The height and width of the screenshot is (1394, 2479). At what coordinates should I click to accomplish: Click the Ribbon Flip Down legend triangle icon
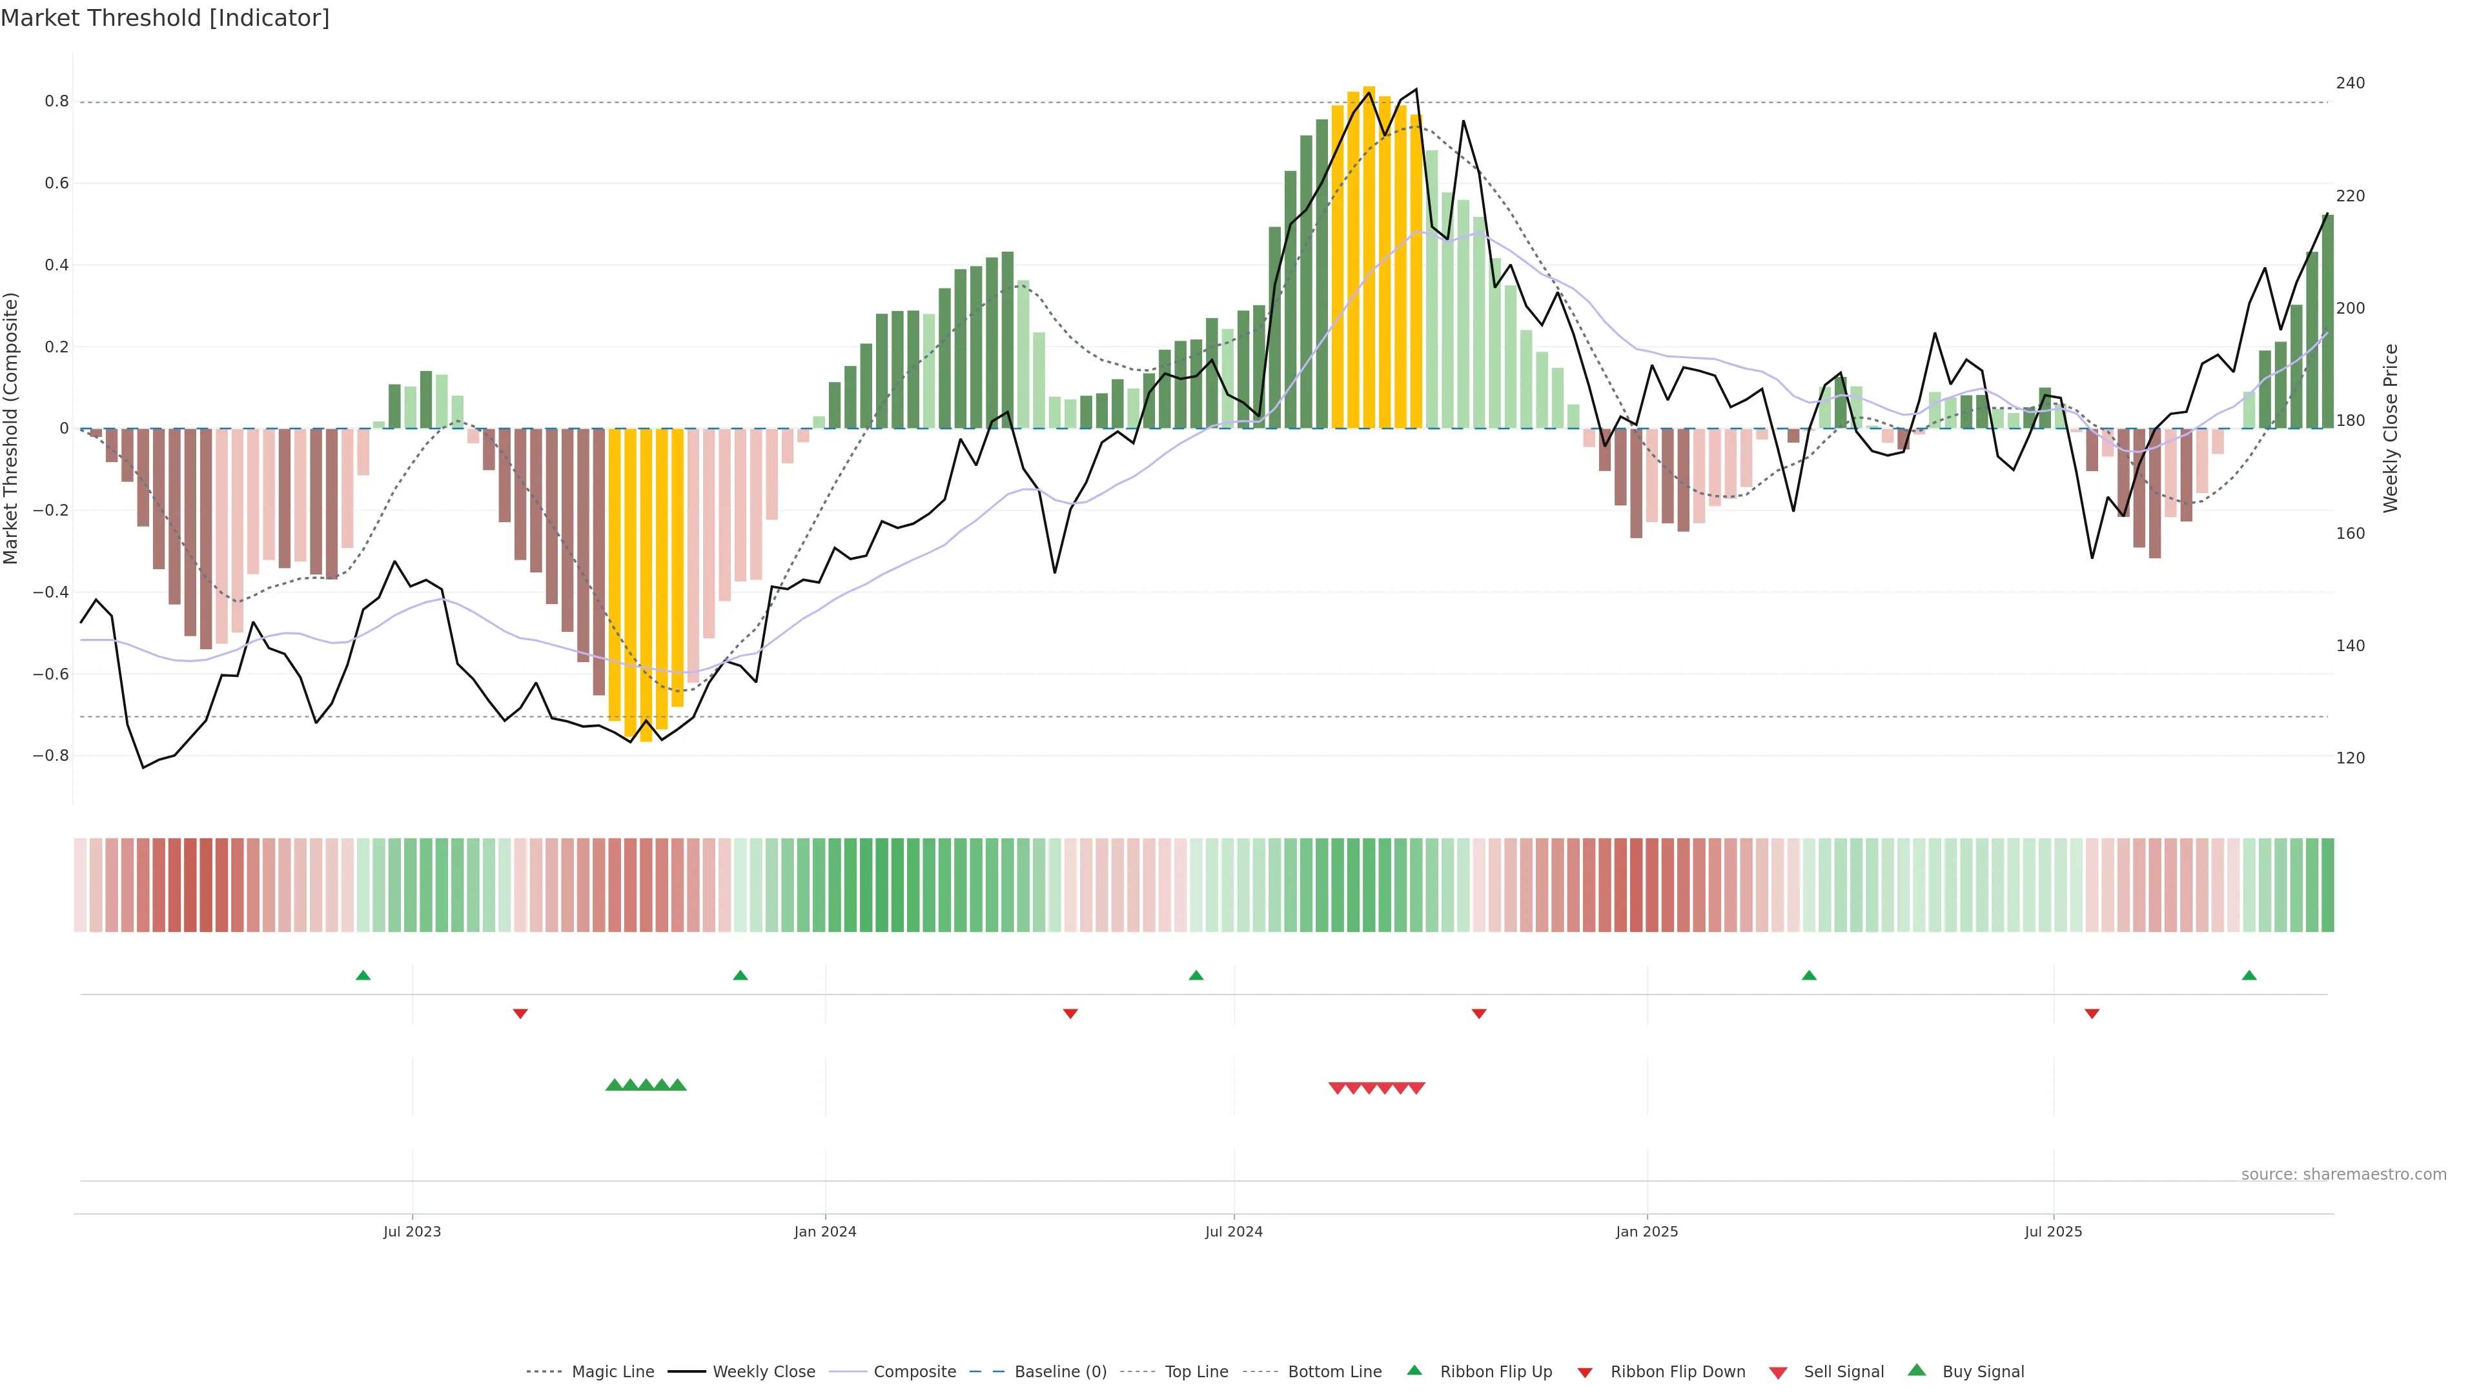pyautogui.click(x=1585, y=1373)
